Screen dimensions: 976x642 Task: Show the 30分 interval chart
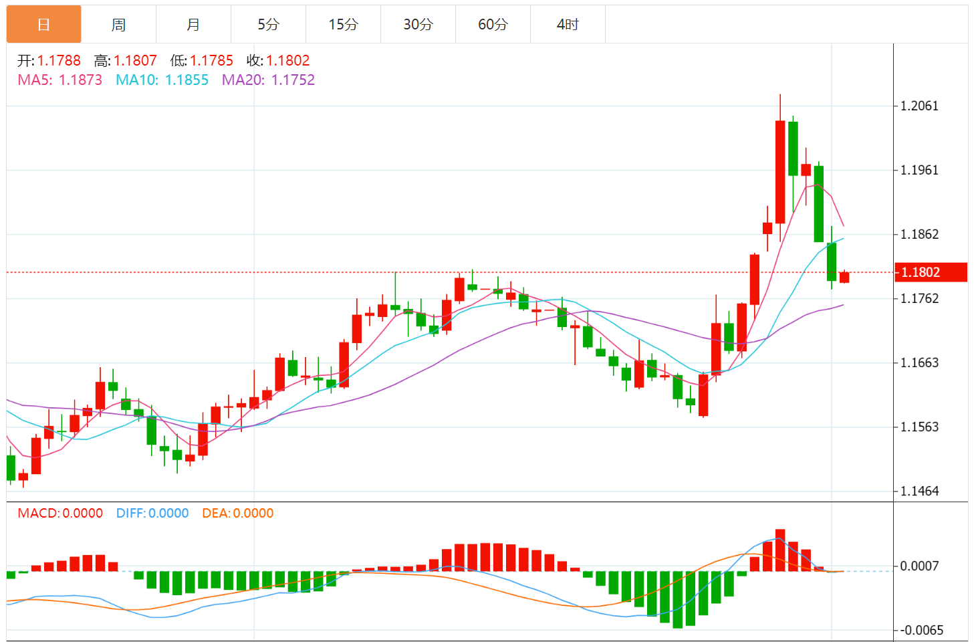[x=418, y=25]
